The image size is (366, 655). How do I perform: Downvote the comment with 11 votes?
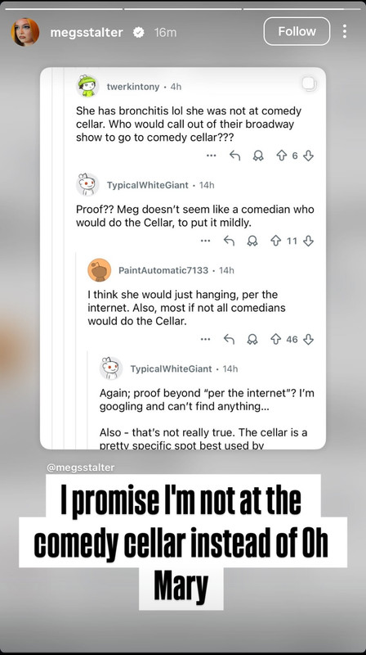[x=308, y=241]
